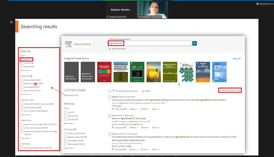Click the green Zoom encryption shield icon

11,22
